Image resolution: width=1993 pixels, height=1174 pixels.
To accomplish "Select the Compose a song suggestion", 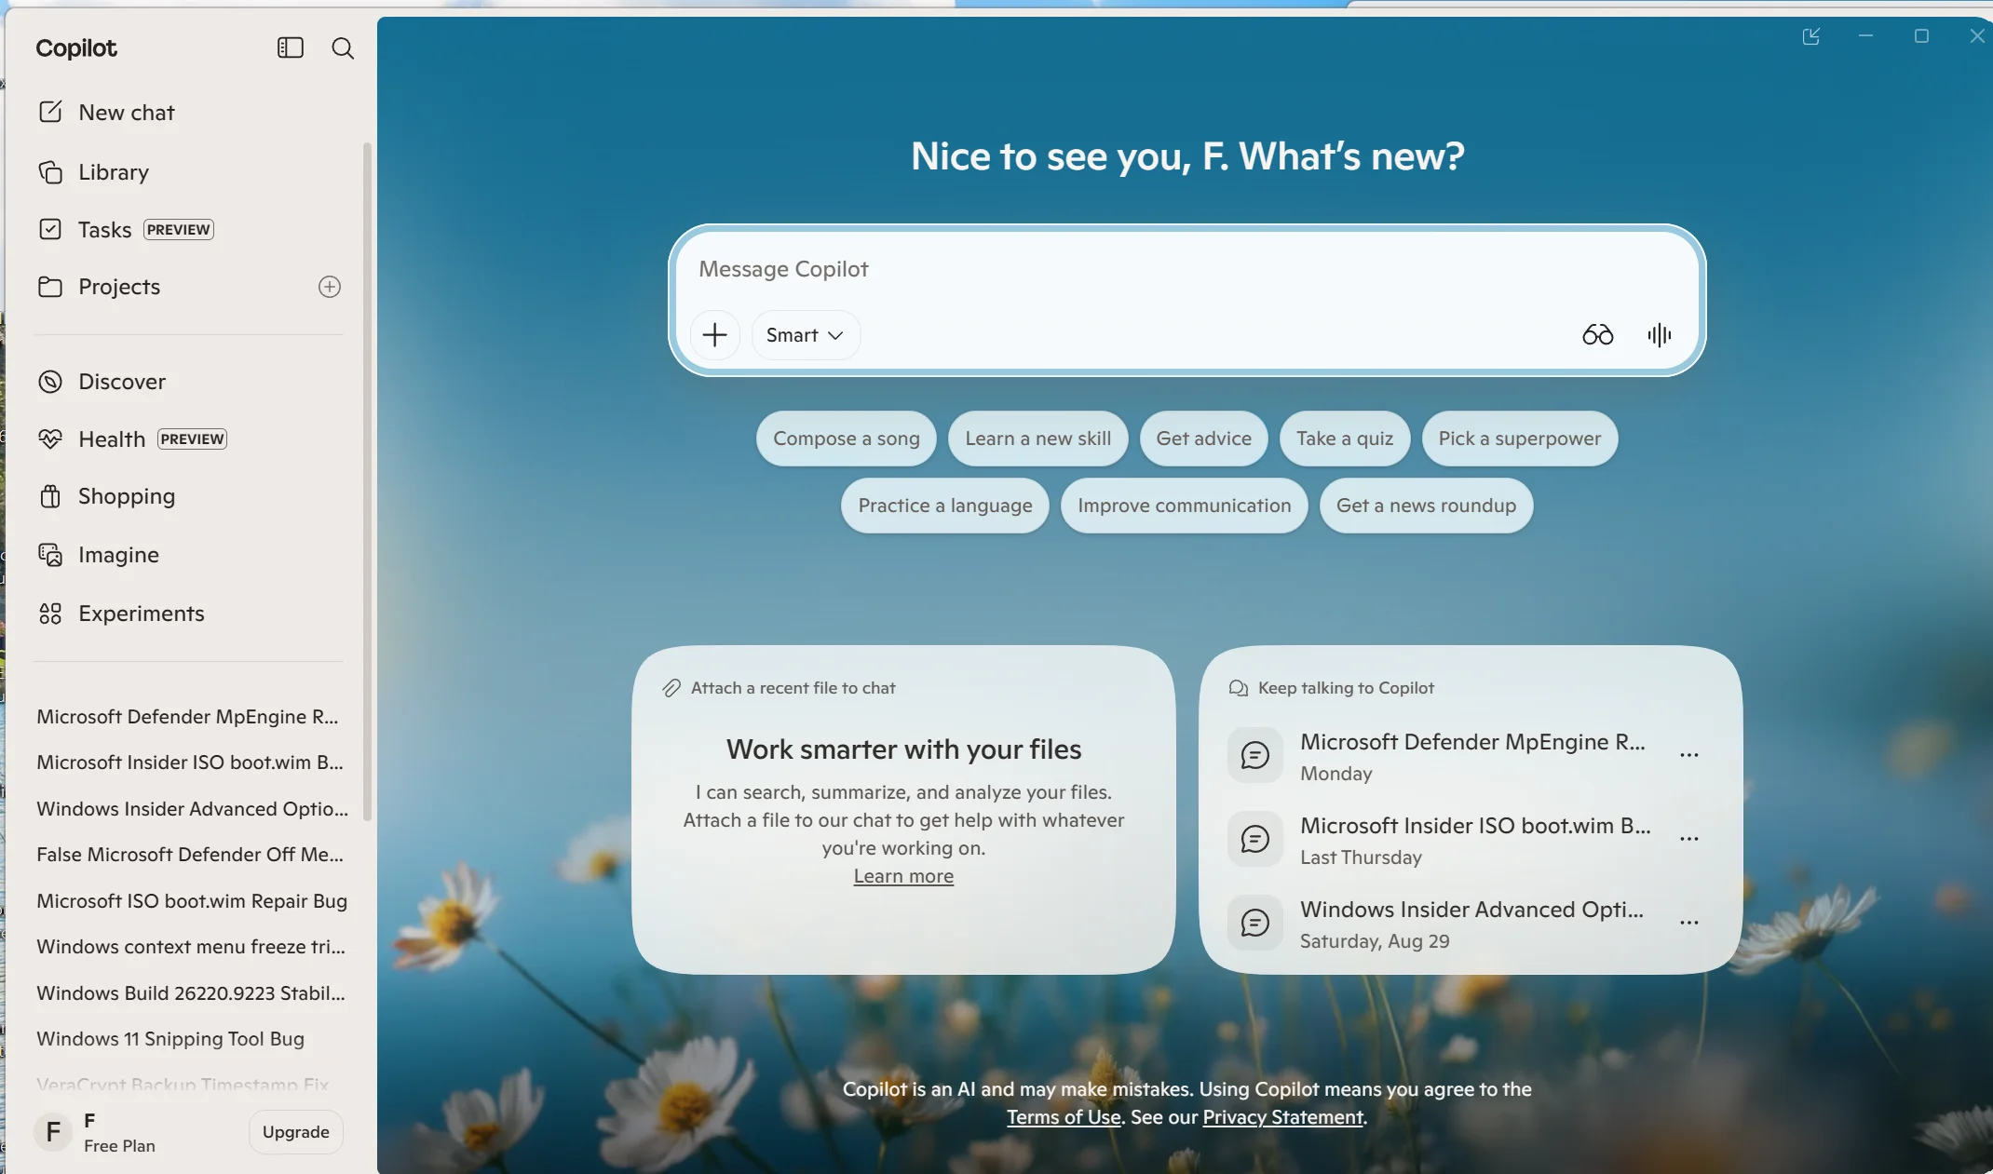I will 847,439.
